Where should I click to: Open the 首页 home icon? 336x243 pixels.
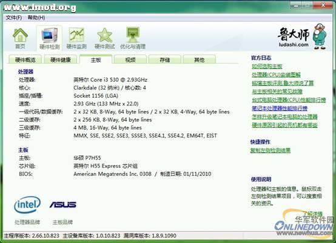tap(20, 39)
